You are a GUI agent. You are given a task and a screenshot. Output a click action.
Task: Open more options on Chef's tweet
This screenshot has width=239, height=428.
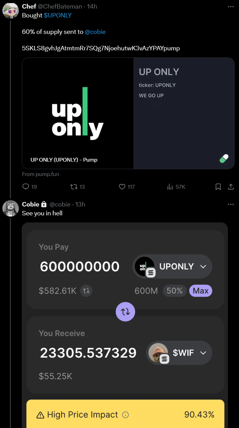[231, 7]
